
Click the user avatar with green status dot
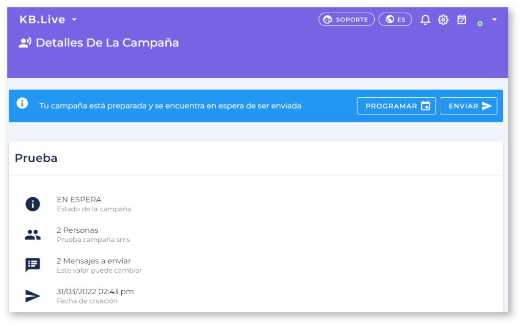[480, 20]
